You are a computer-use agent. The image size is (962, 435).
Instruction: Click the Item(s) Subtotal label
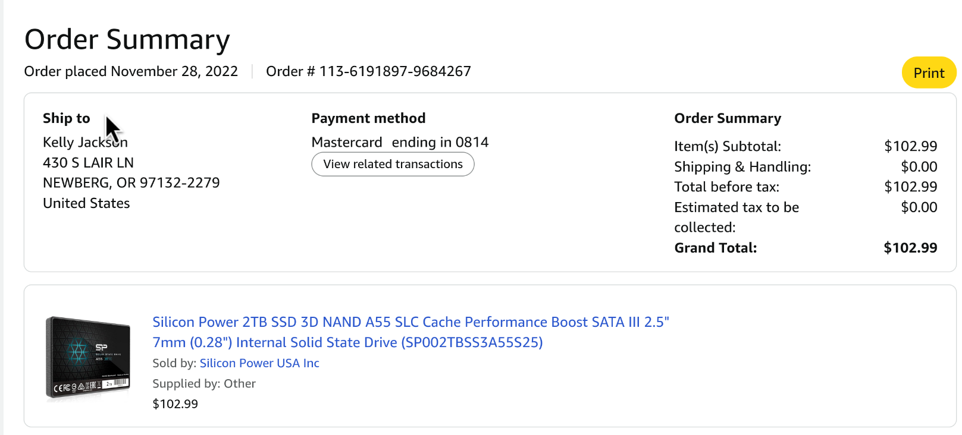tap(727, 146)
